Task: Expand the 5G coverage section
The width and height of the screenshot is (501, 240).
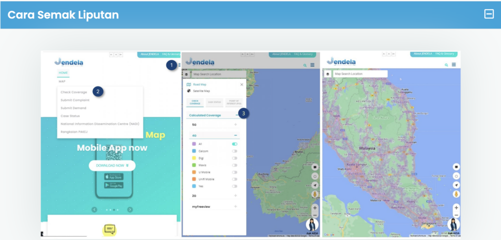Action: pyautogui.click(x=235, y=125)
